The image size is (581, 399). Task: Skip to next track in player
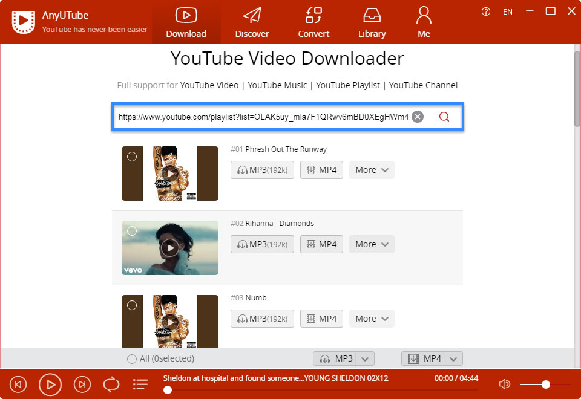click(82, 384)
